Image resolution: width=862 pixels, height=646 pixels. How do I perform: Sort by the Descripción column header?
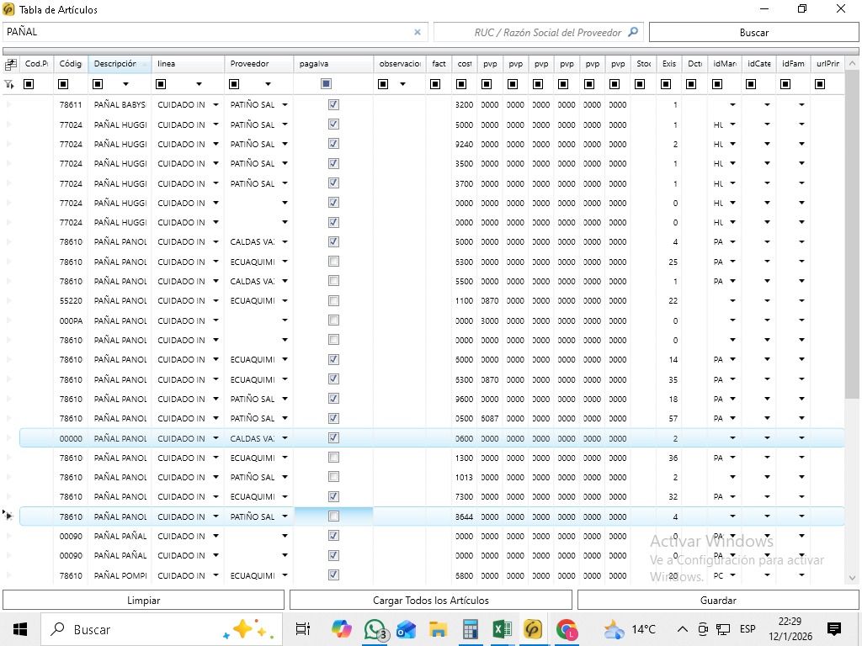[x=115, y=64]
